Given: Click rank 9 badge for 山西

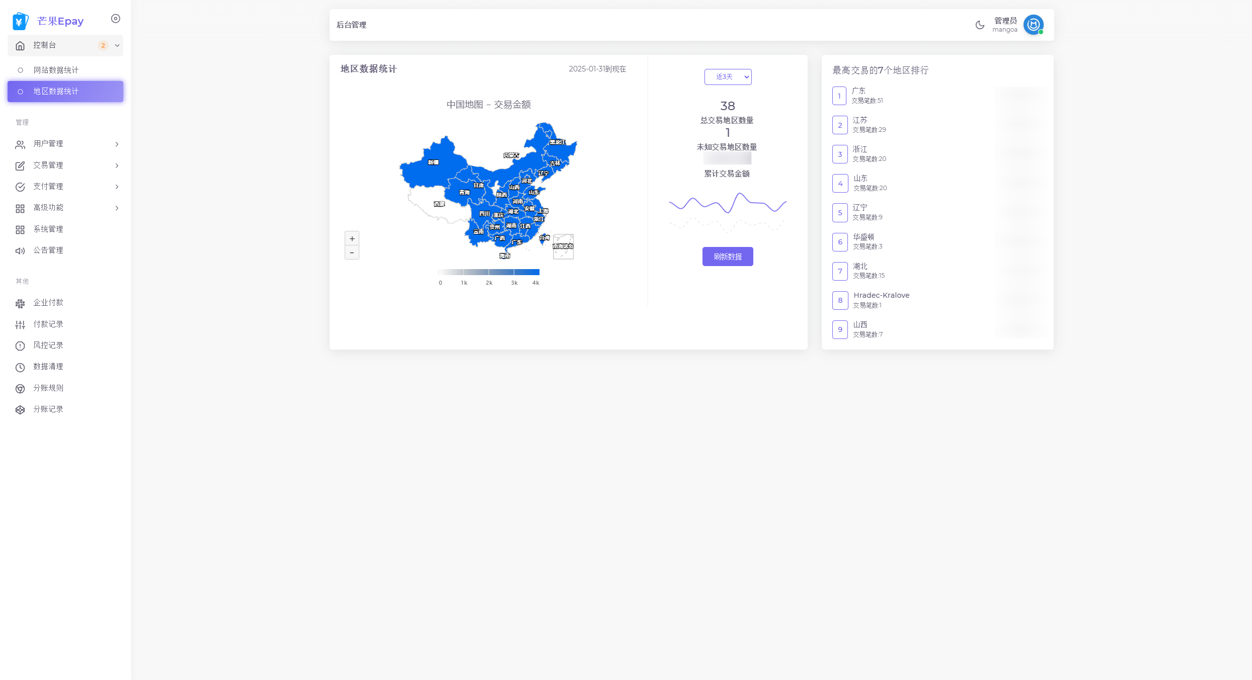Looking at the screenshot, I should pyautogui.click(x=840, y=329).
